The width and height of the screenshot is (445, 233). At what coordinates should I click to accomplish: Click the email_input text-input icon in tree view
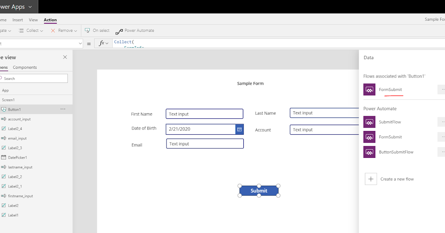click(3, 138)
